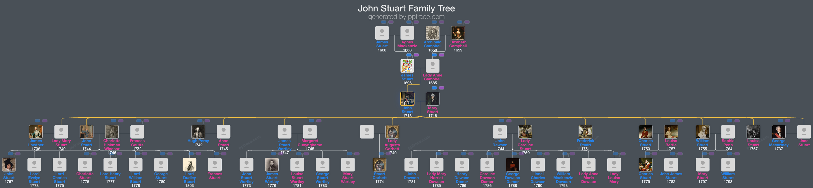Click the unnamed spouse avatar beside Lady Augusta
This screenshot has width=813, height=188.
point(367,132)
